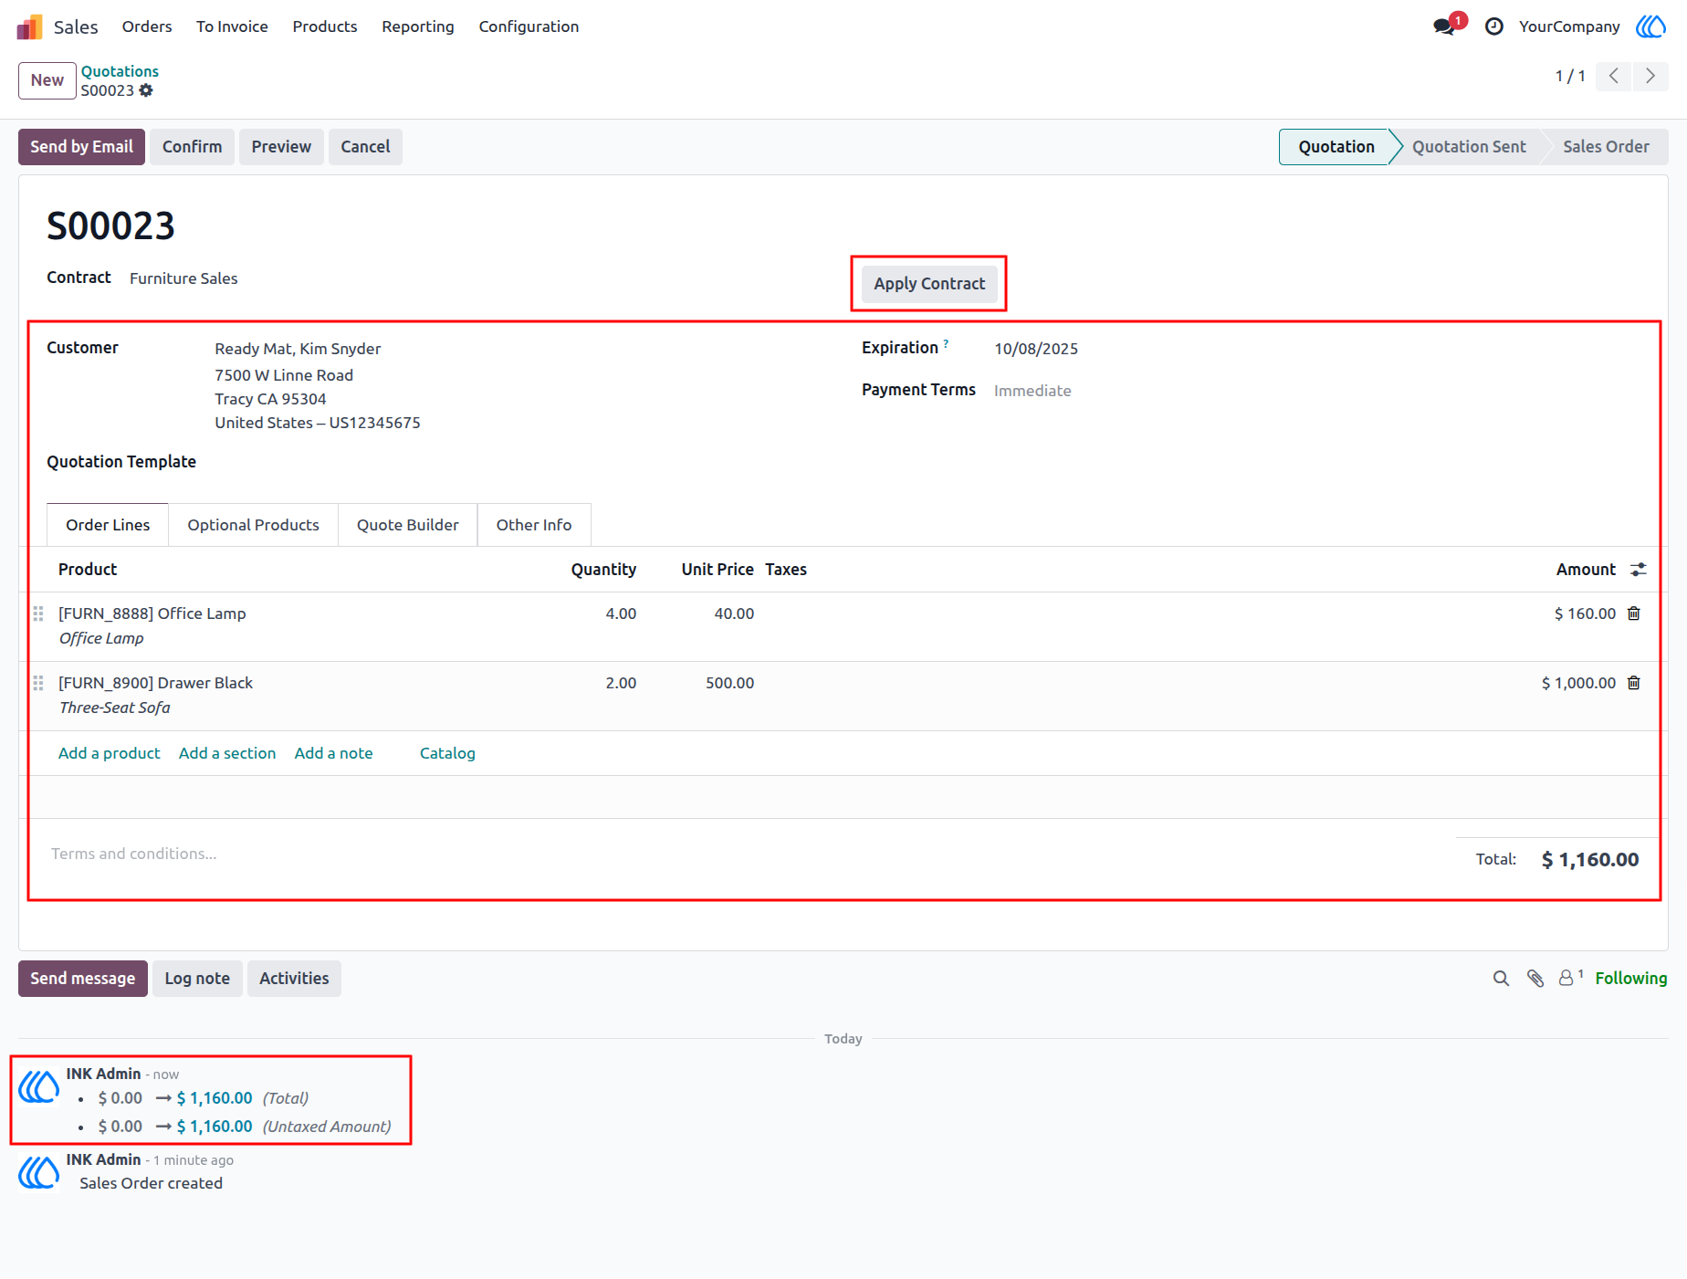
Task: Search chatter messages magnifier icon
Action: coord(1501,979)
